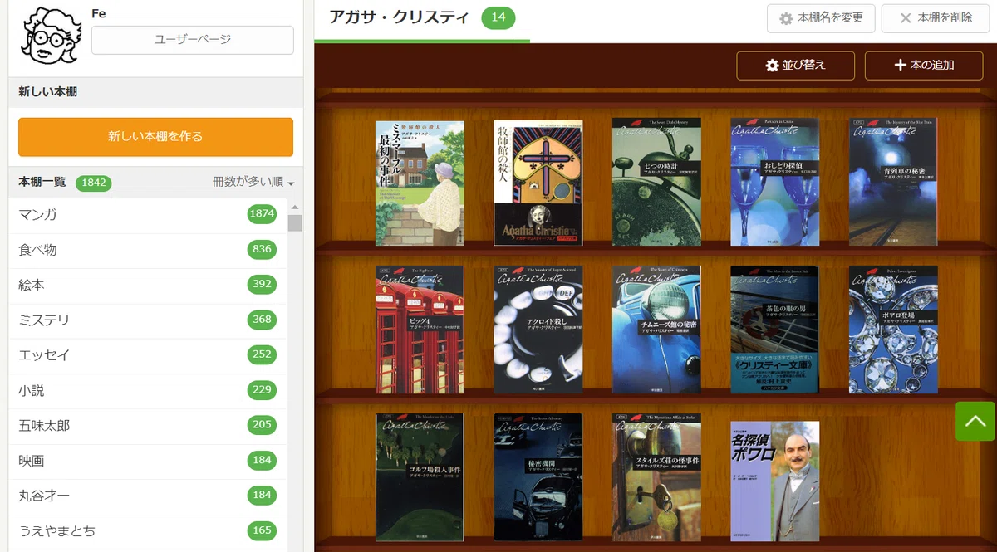Screen dimensions: 997x552
Task: Rename shelf with 本棚名を変更 button
Action: coord(821,17)
